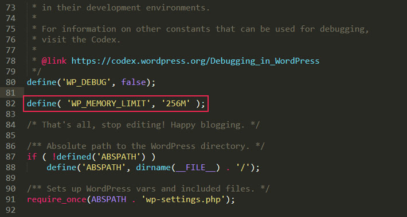The width and height of the screenshot is (407, 217).
Task: Click the '/' string on line 88
Action: (x=242, y=168)
